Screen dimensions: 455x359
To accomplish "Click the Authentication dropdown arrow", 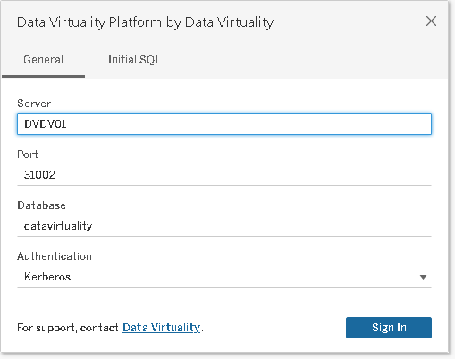I will click(x=423, y=277).
